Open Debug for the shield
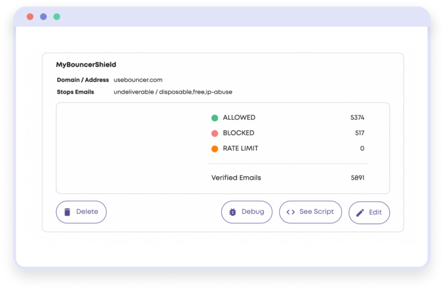 click(247, 212)
